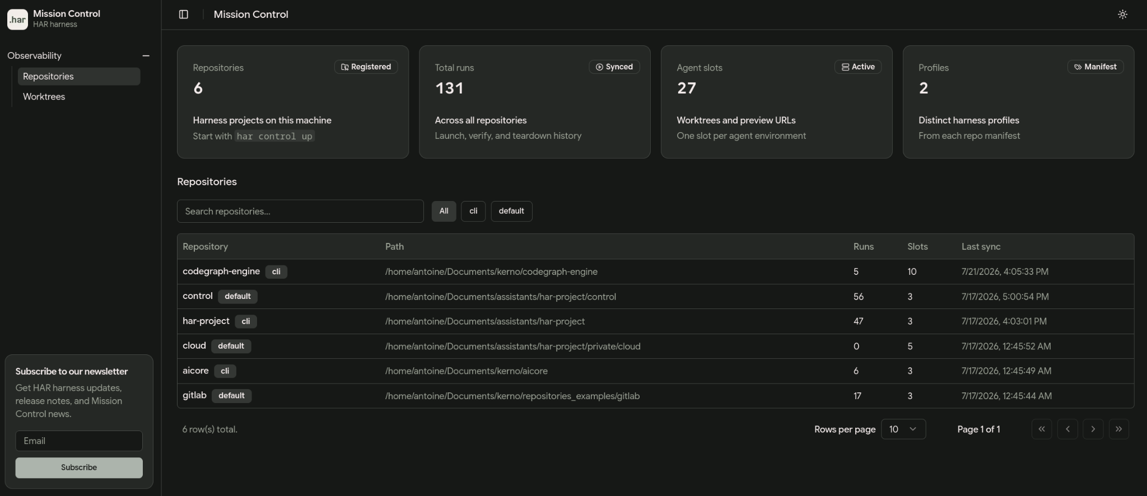Go to last page button

click(1119, 429)
